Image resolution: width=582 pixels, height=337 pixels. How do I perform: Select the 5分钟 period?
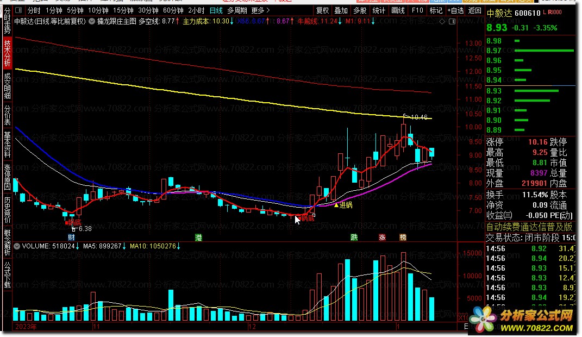pos(75,10)
